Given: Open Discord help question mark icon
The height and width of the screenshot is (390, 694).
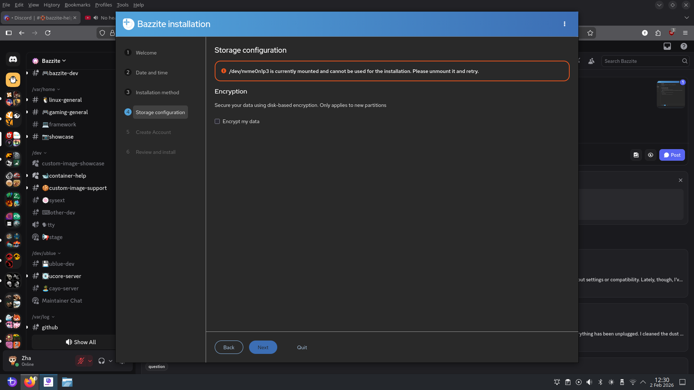Looking at the screenshot, I should point(684,46).
